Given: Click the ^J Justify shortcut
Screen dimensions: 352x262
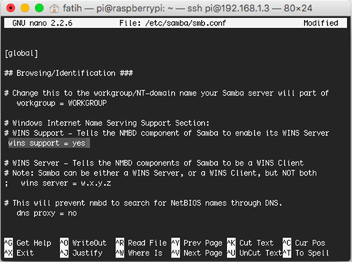Looking at the screenshot, I should pos(81,253).
